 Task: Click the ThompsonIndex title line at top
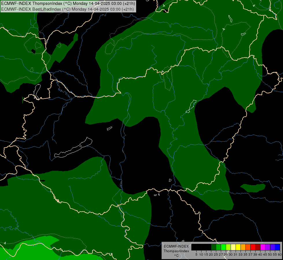(x=68, y=3)
